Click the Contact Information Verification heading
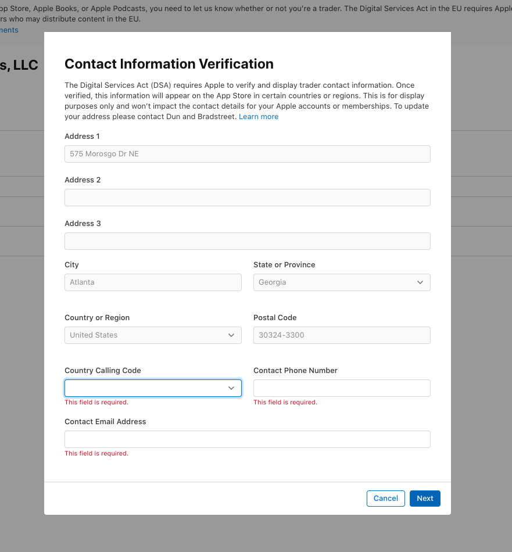Image resolution: width=512 pixels, height=552 pixels. (x=169, y=64)
